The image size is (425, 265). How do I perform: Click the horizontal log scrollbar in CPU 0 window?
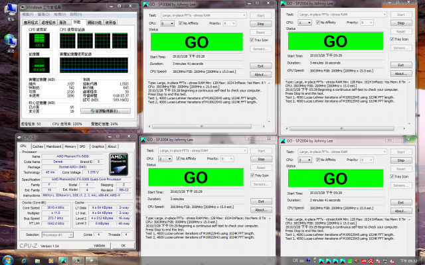click(x=207, y=127)
